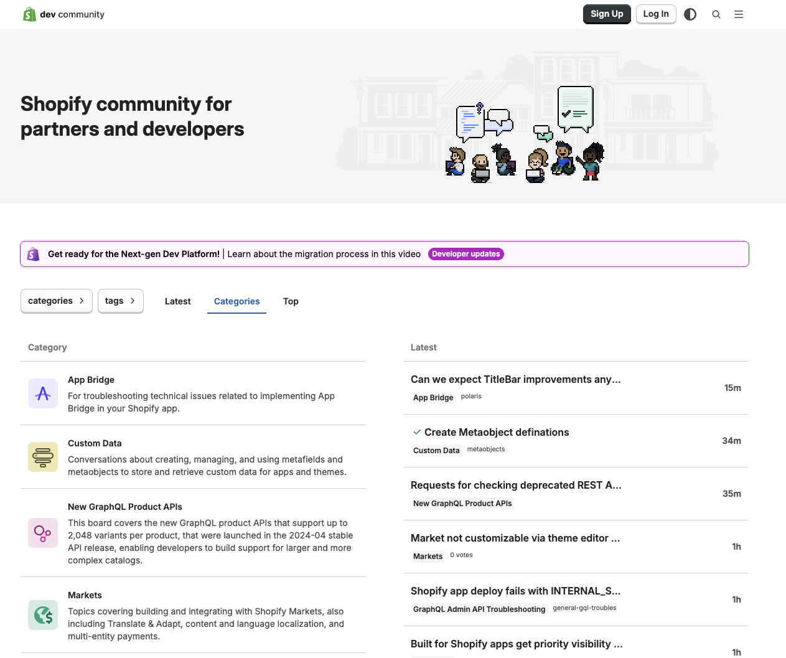Click the metaobjects tag
The image size is (786, 658).
(486, 449)
